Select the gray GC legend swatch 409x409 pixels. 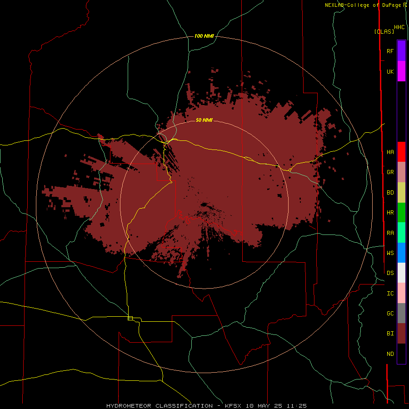click(x=401, y=313)
